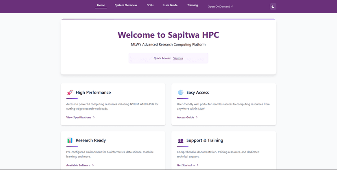Screen dimensions: 337x170
Task: Click the globe icon beside Easy Access
Action: tap(180, 92)
